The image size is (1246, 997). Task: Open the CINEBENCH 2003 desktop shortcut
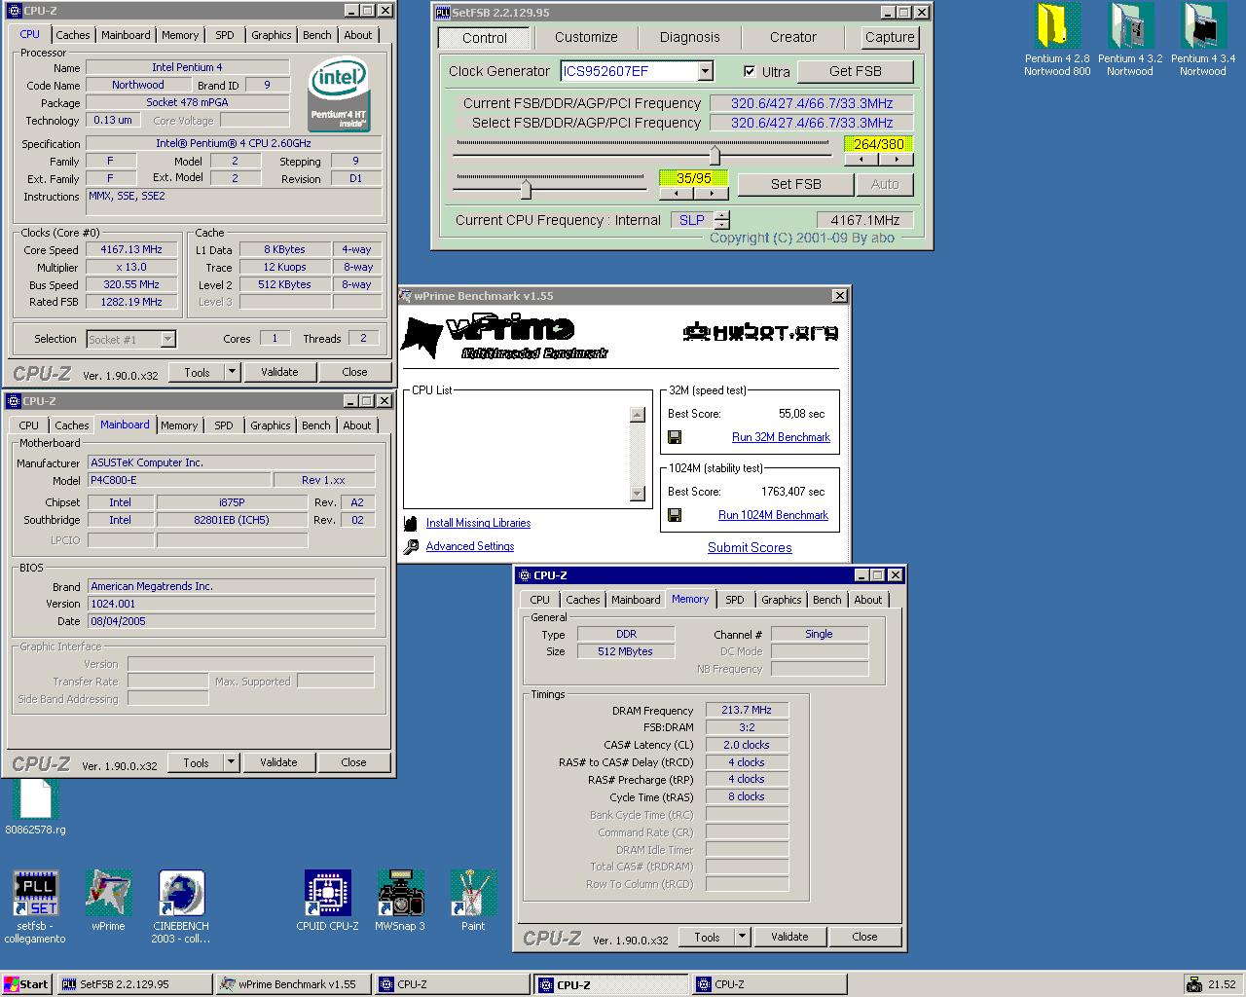pos(182,894)
